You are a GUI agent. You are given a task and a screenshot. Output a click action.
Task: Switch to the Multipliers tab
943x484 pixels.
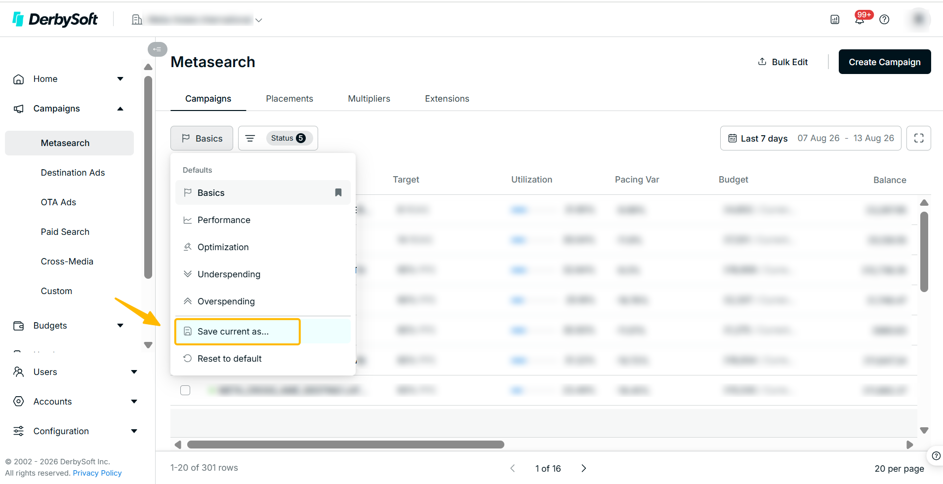coord(369,99)
